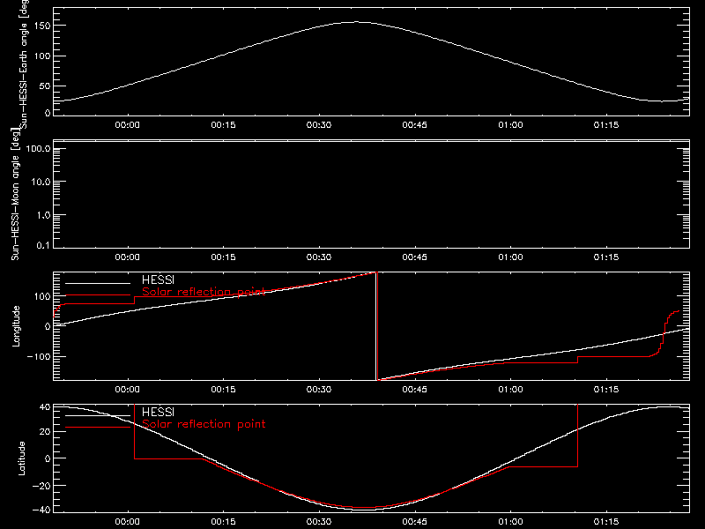Select 00:15 time label under Earth angle plot
The width and height of the screenshot is (705, 529).
click(x=224, y=125)
